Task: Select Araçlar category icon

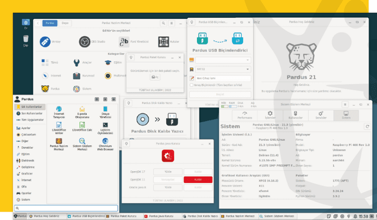Action: tap(76, 63)
